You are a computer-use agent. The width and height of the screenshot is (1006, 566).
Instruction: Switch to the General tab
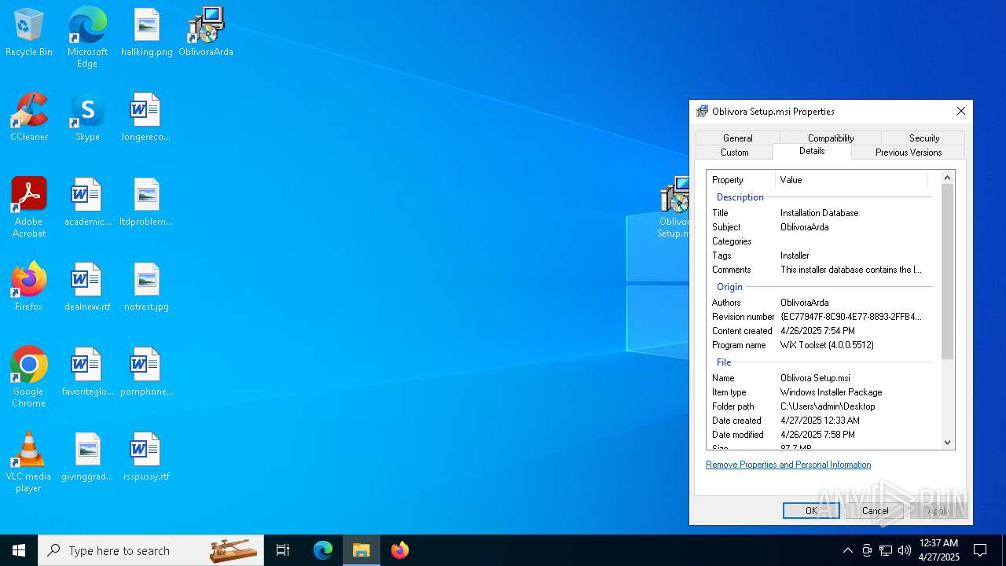click(x=737, y=138)
